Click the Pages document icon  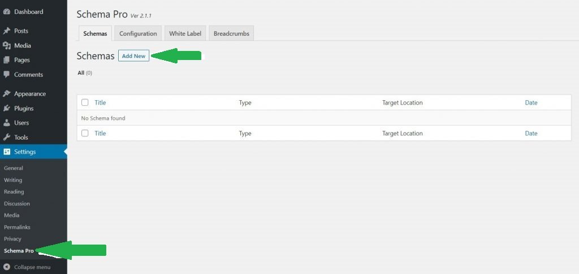pos(6,60)
